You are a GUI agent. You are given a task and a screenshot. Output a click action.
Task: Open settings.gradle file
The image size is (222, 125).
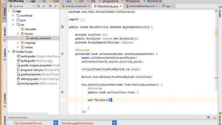point(29,79)
